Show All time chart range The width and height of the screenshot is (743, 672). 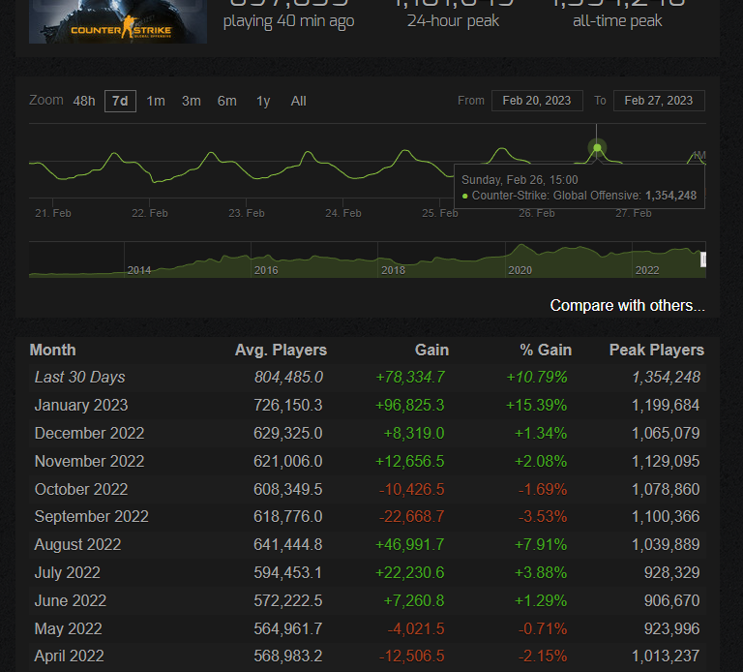[298, 101]
